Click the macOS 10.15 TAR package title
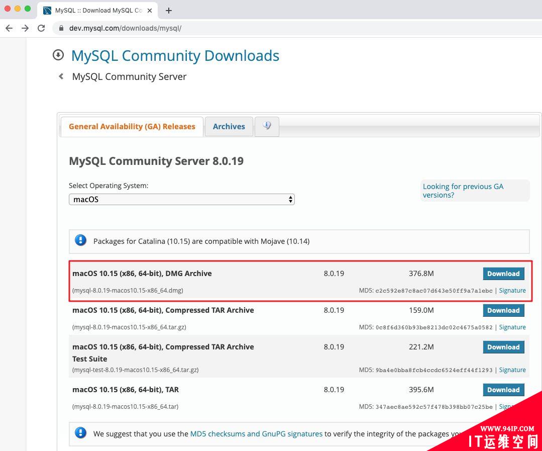The height and width of the screenshot is (451, 542). [x=126, y=390]
